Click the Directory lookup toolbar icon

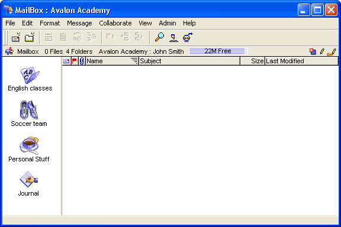pos(173,38)
